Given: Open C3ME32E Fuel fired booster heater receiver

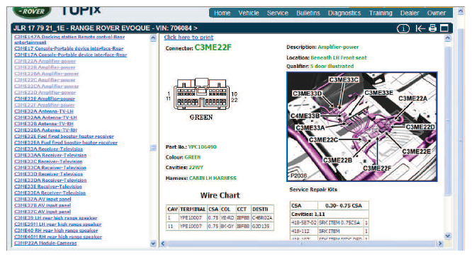Looking at the screenshot, I should pyautogui.click(x=64, y=136).
